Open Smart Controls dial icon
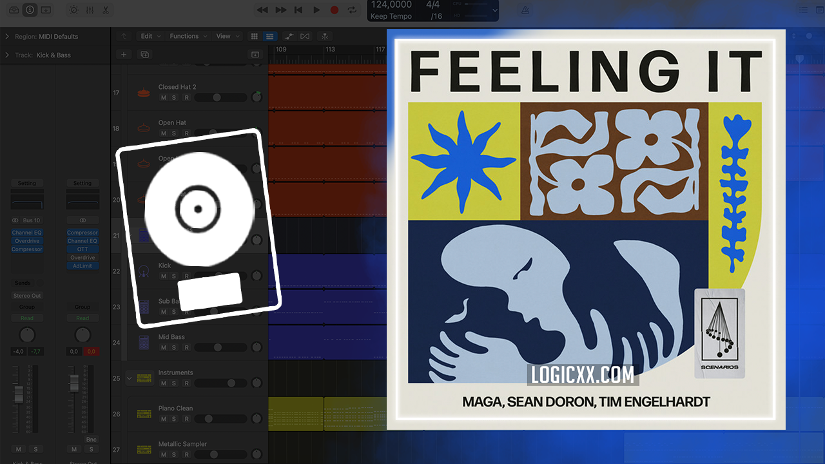Image resolution: width=825 pixels, height=464 pixels. [x=73, y=10]
